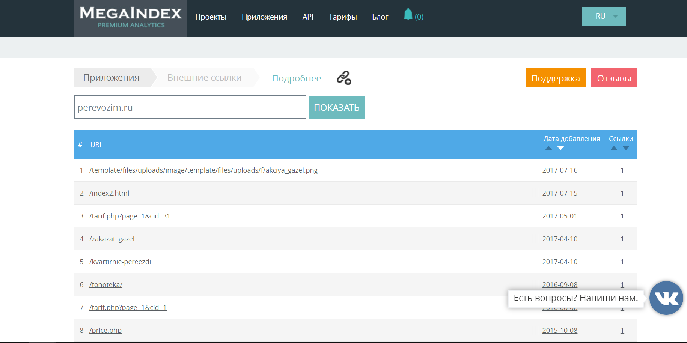
Task: Sort Ссылки column descending arrow
Action: [x=626, y=148]
